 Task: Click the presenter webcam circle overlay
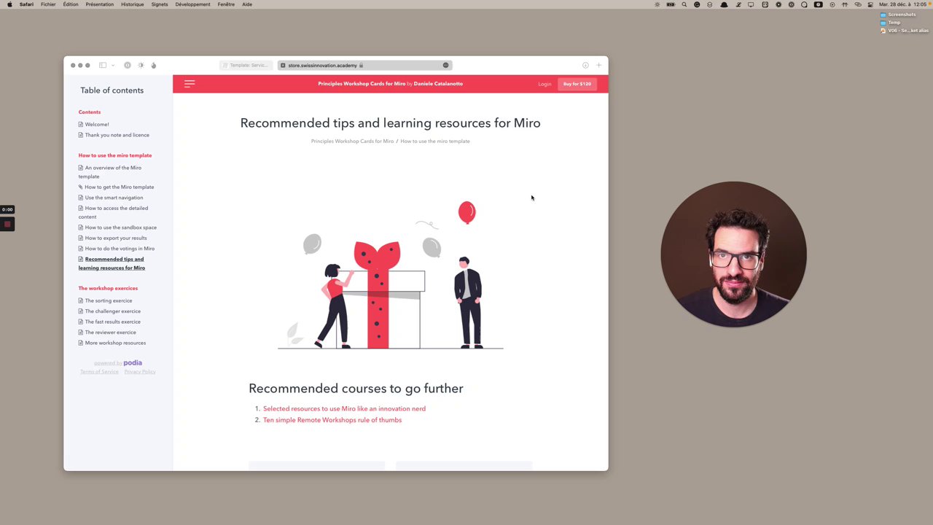(733, 254)
